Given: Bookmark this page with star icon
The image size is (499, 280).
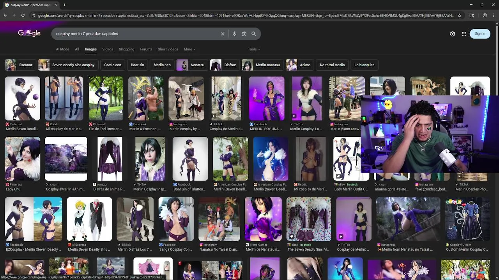Looking at the screenshot, I should coord(460,15).
